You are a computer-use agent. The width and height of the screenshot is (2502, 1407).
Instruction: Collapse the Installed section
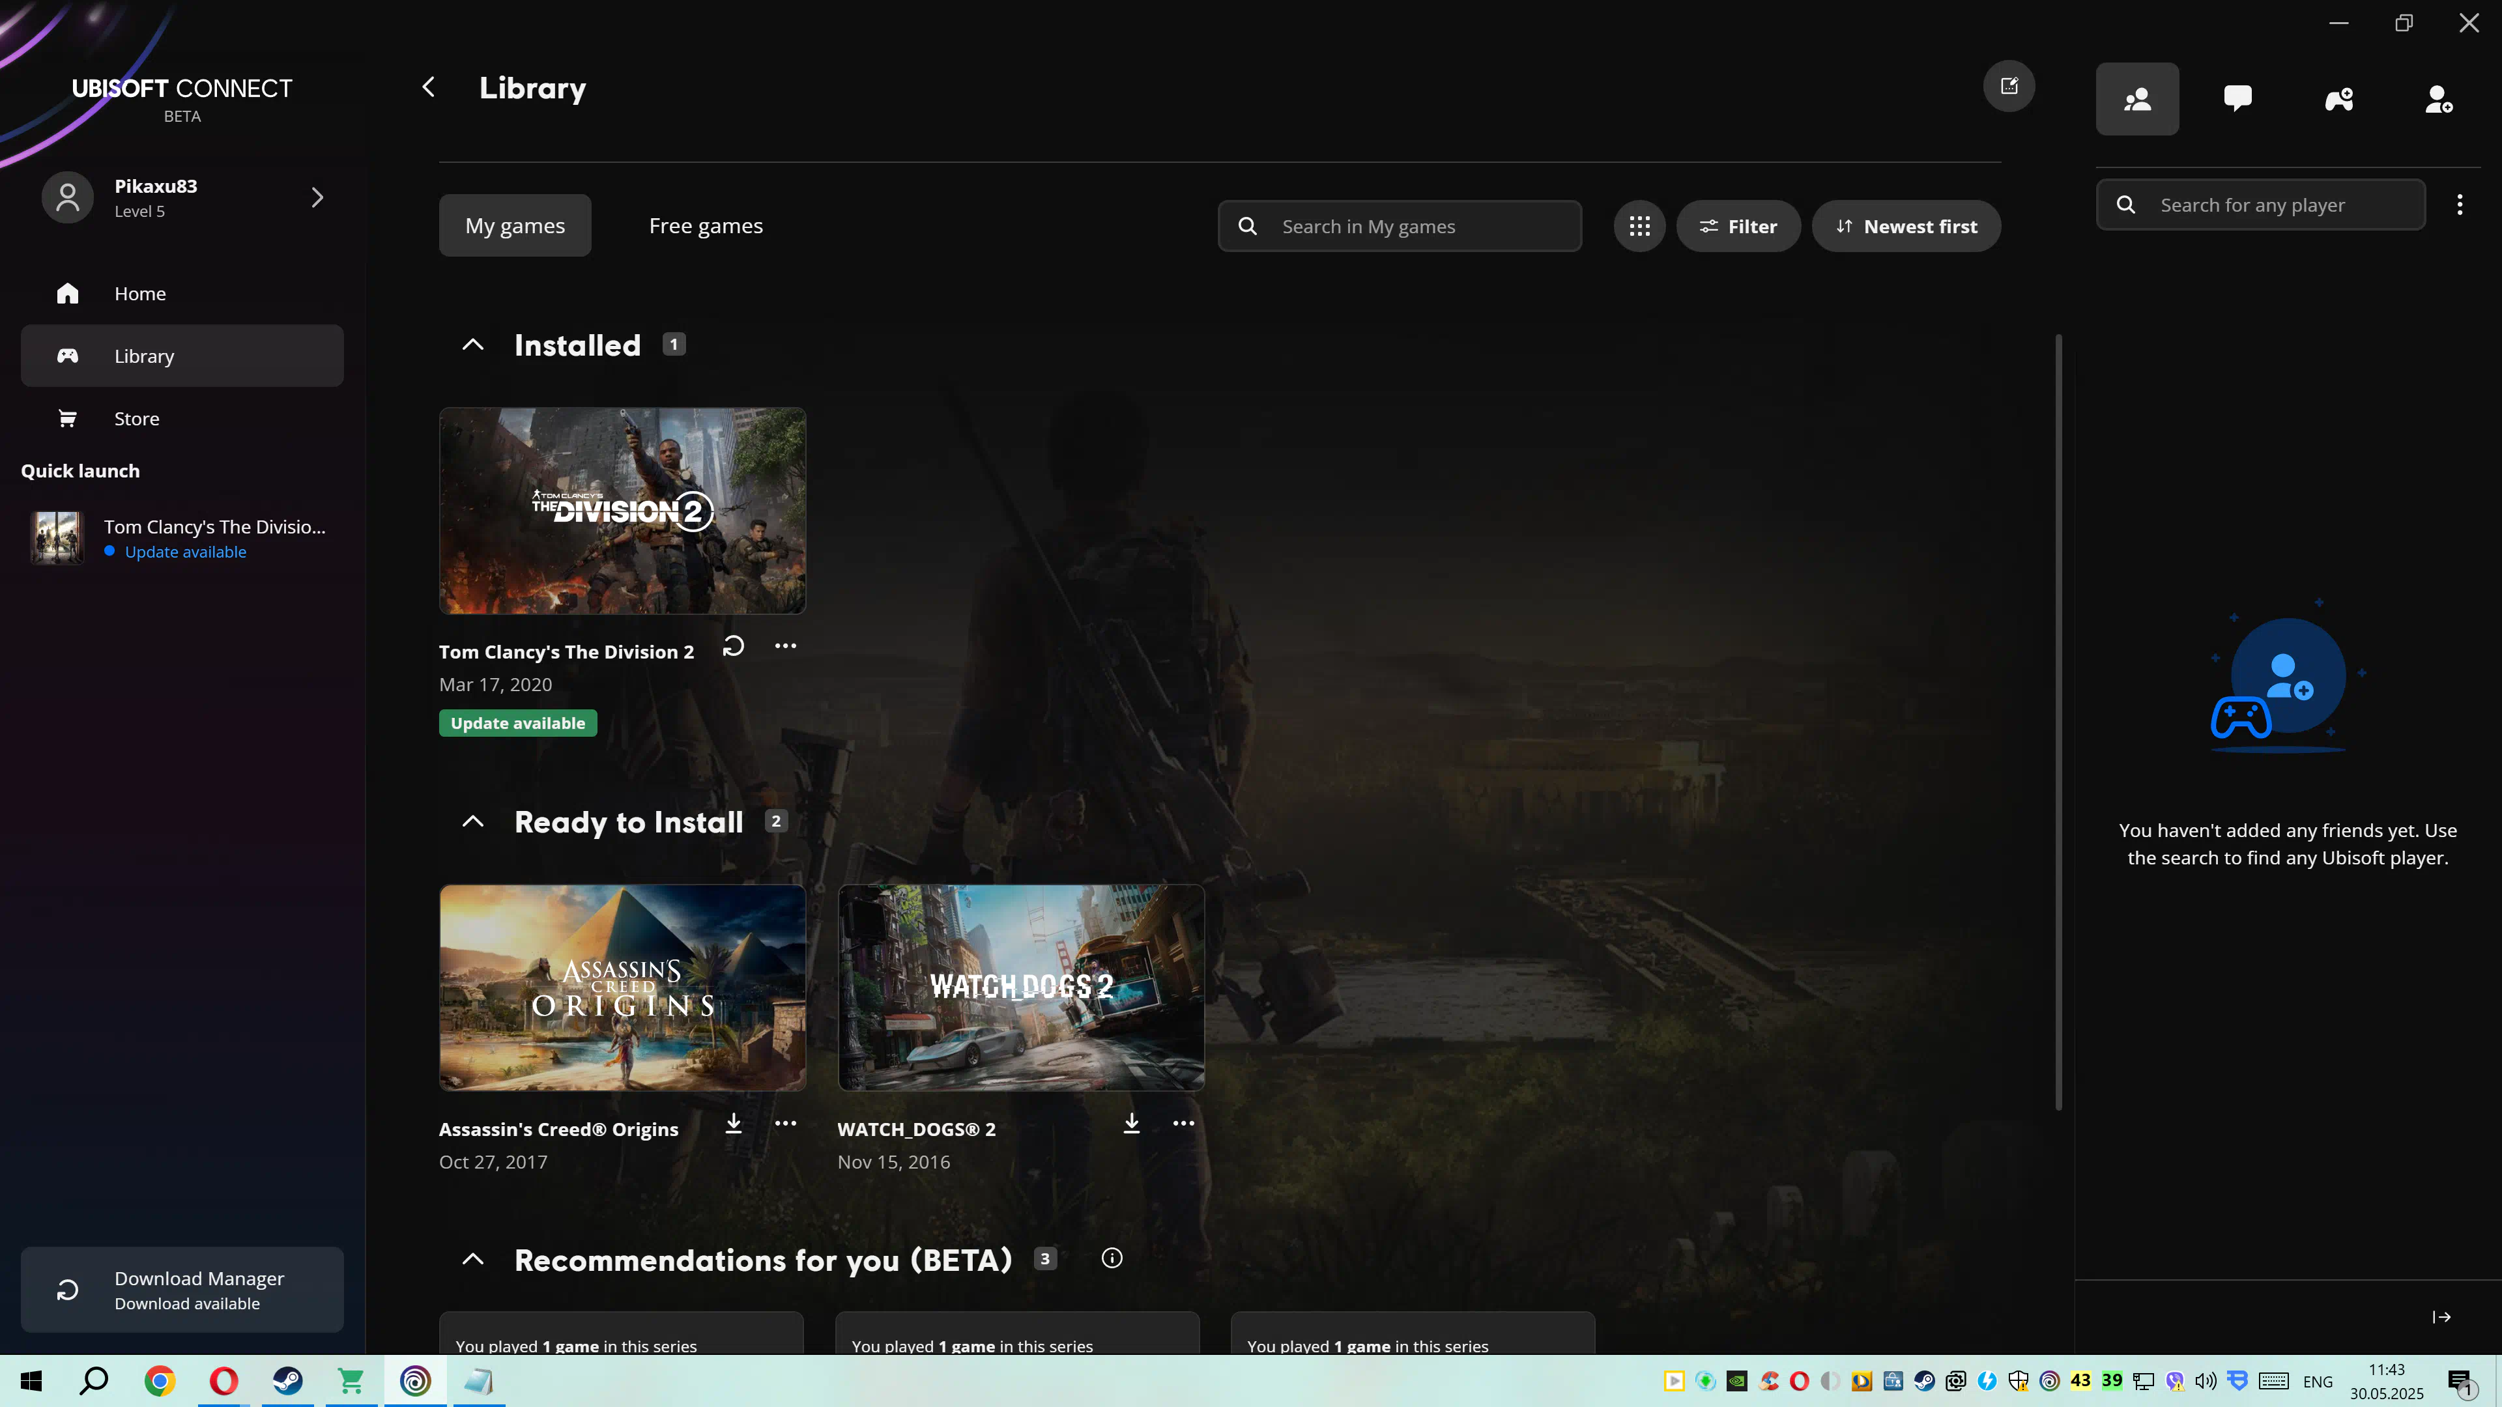point(473,345)
